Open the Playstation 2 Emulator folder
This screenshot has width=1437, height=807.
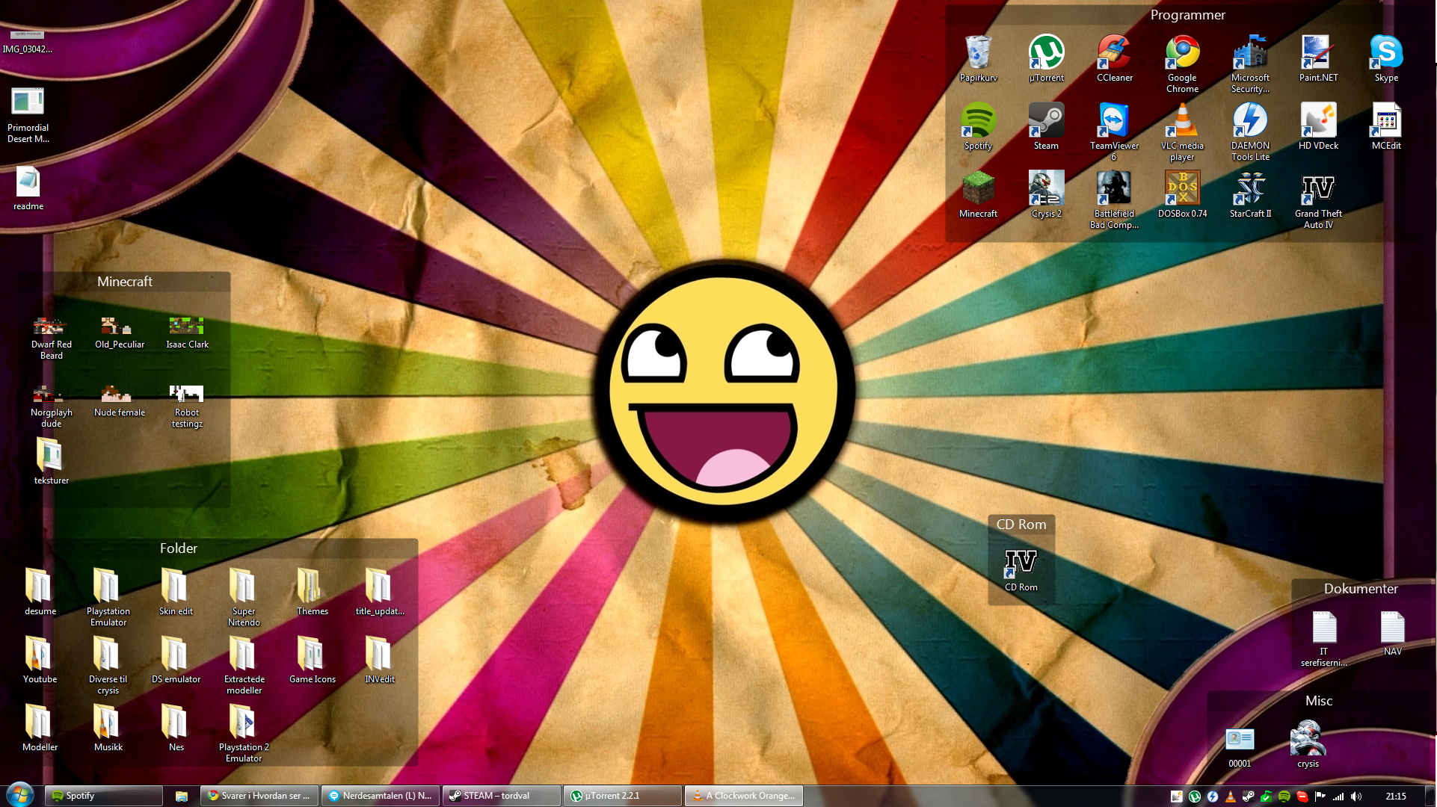tap(244, 733)
